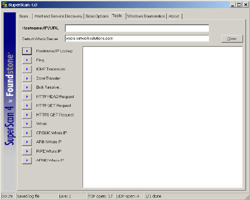Open the Scan Options tab
Viewport: 250px width, 200px height.
pos(97,16)
